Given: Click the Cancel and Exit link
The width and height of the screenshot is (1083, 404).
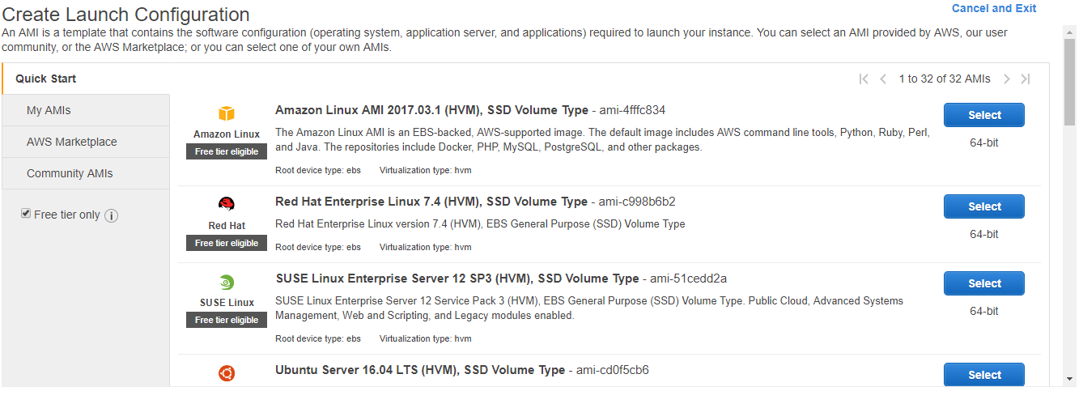Looking at the screenshot, I should [994, 8].
